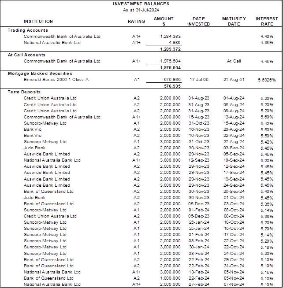The image size is (283, 288).
Task: Click the 5.60% interest rate
Action: 267,117
